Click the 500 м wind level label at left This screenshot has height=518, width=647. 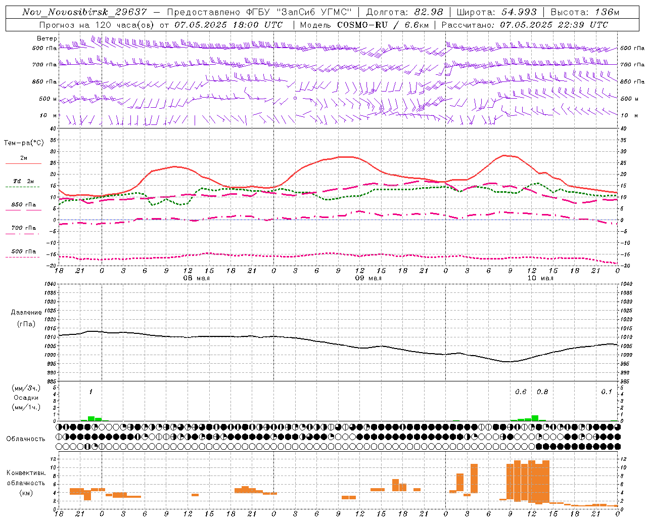click(48, 99)
